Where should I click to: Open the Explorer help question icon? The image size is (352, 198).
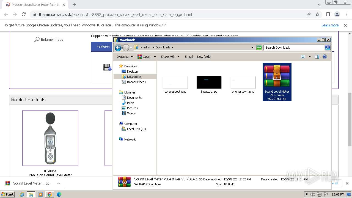325,57
